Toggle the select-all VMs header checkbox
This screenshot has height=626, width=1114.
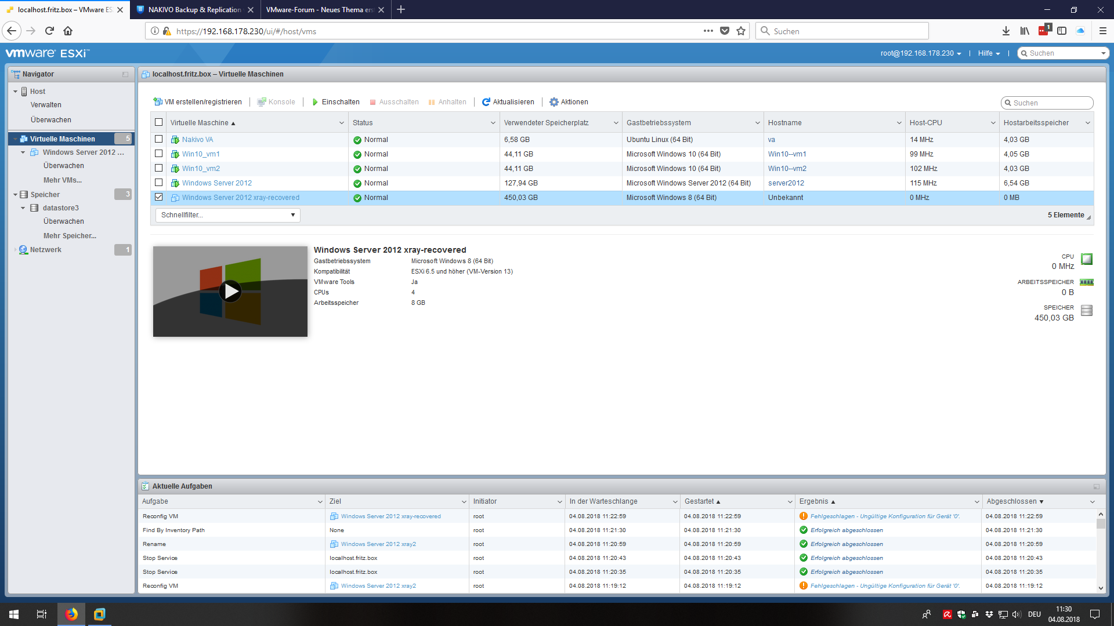pyautogui.click(x=158, y=122)
